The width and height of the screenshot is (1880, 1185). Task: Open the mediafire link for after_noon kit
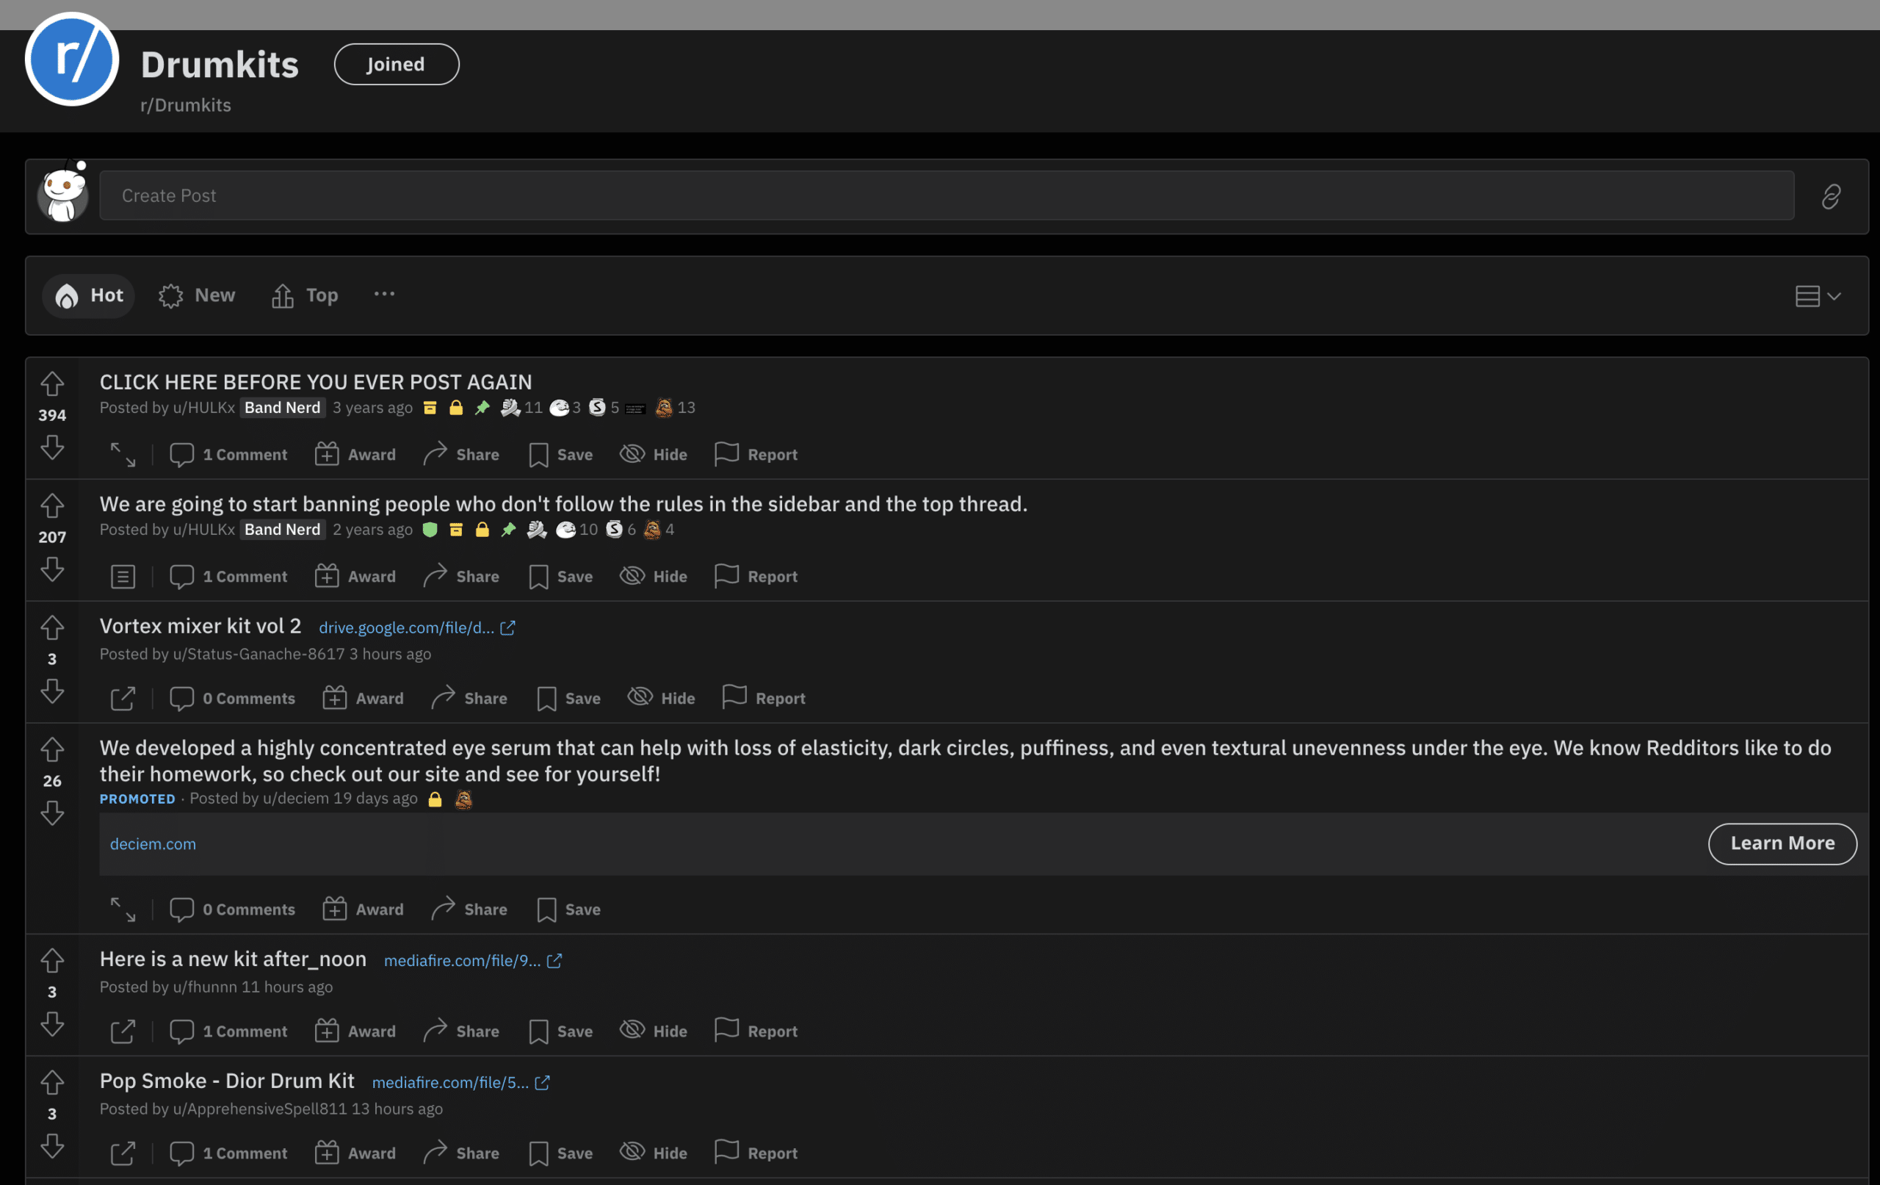[x=473, y=961]
